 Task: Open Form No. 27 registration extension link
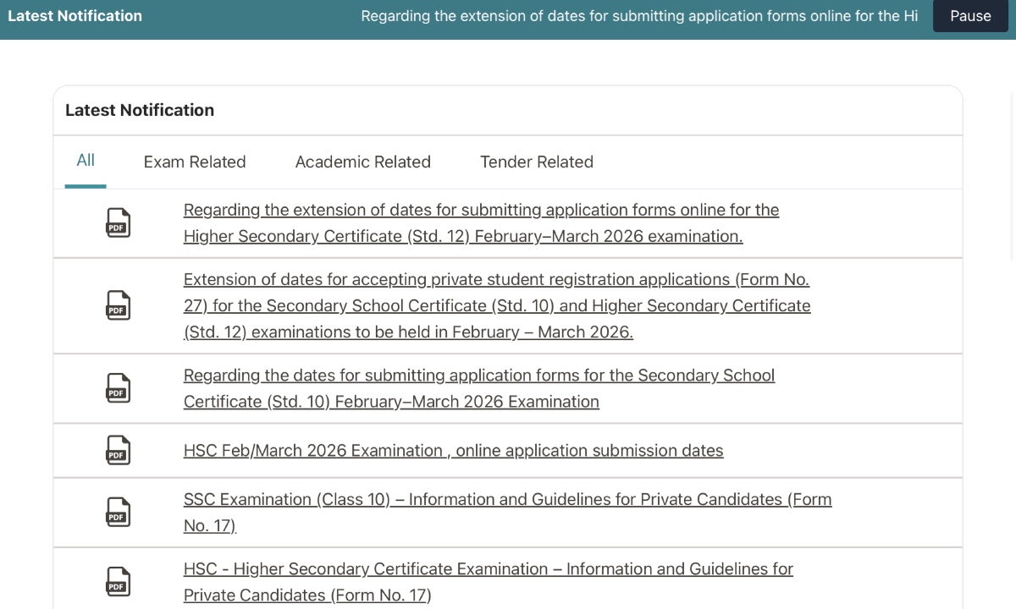(496, 305)
